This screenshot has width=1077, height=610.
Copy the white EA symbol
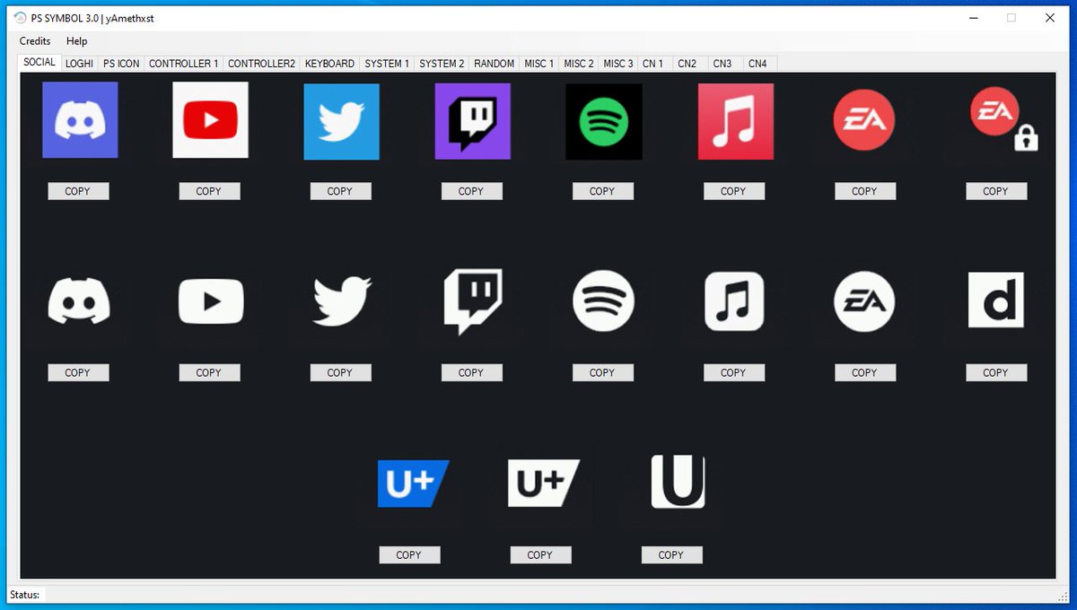864,372
